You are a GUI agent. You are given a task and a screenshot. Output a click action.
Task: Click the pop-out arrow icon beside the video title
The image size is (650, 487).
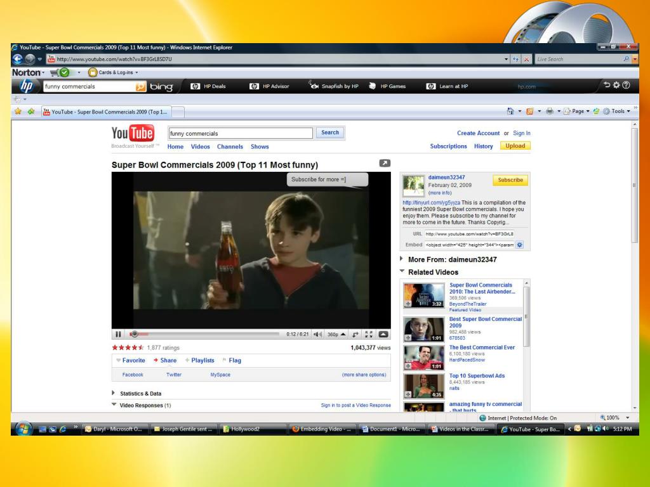[385, 163]
